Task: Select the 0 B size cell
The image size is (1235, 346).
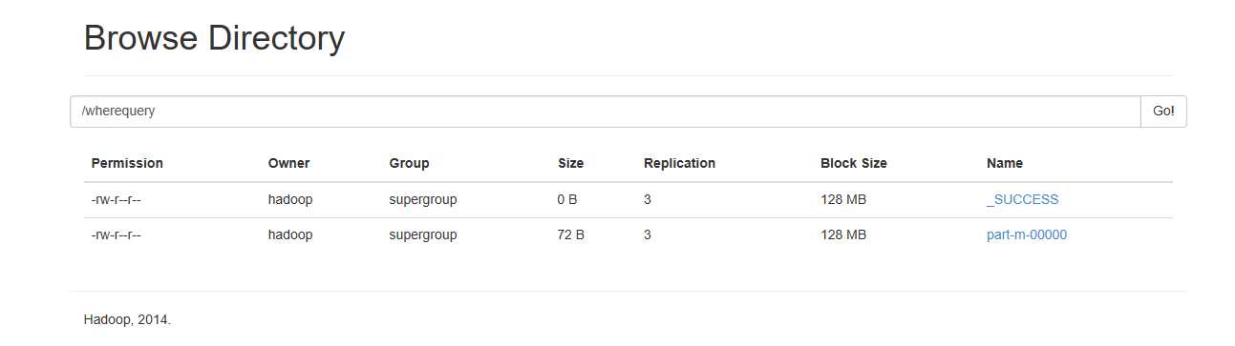Action: pyautogui.click(x=567, y=200)
